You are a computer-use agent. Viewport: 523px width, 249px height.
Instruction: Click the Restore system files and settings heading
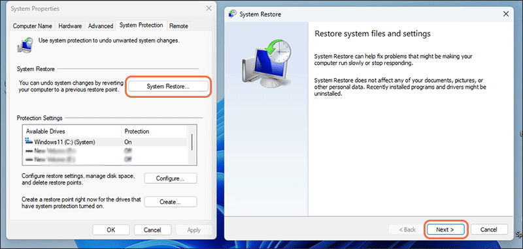coord(373,34)
